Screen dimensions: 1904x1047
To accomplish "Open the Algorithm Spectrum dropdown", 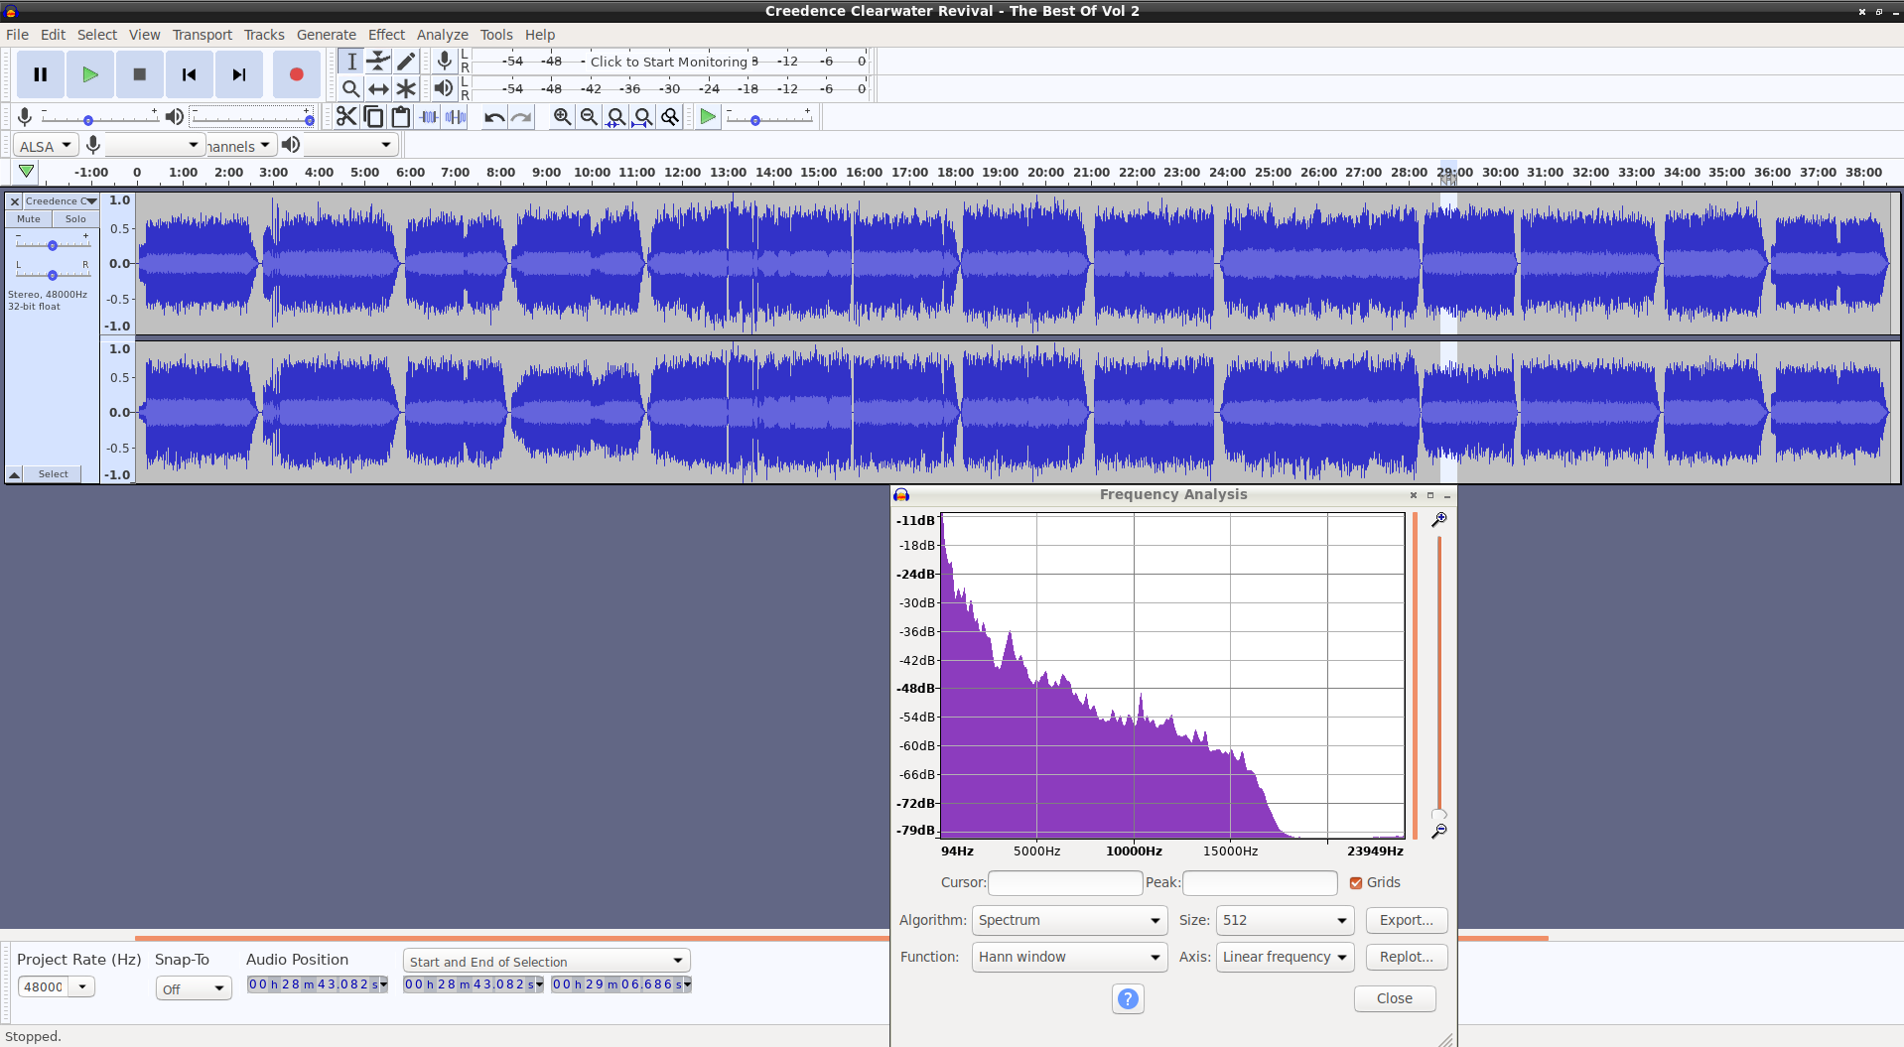I will [1069, 920].
